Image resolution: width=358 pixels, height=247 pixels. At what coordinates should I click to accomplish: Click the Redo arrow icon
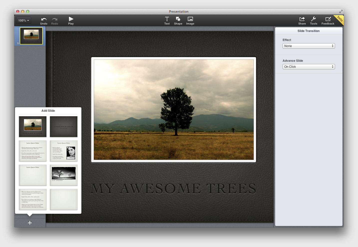coord(54,19)
